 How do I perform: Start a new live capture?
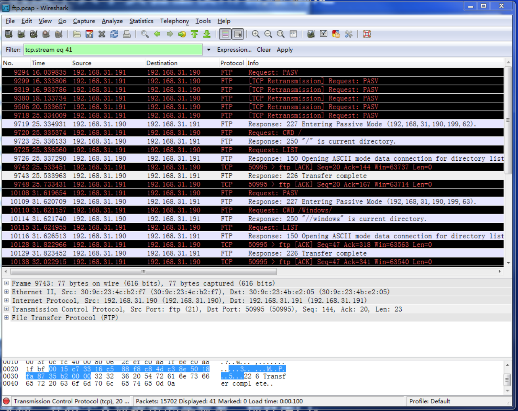pyautogui.click(x=34, y=34)
